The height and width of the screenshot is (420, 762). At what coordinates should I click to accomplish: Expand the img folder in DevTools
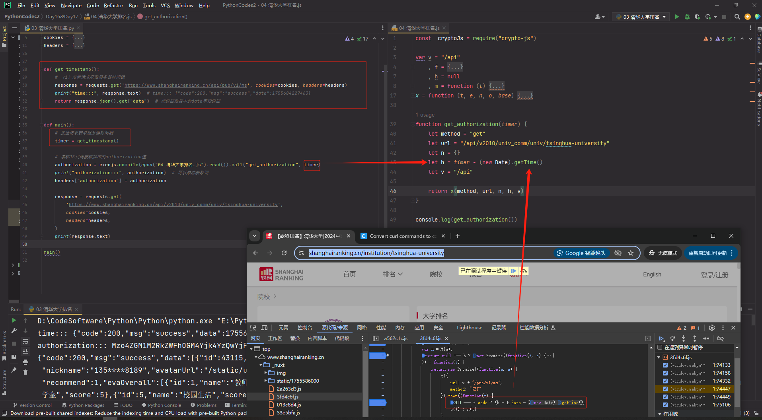(x=266, y=373)
